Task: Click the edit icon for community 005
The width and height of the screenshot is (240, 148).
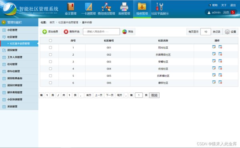Action: coord(214,75)
